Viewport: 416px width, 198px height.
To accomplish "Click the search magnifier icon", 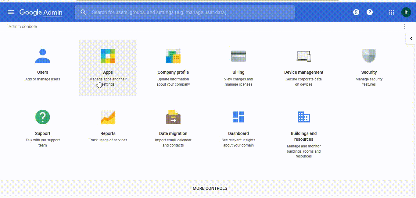I will [83, 12].
